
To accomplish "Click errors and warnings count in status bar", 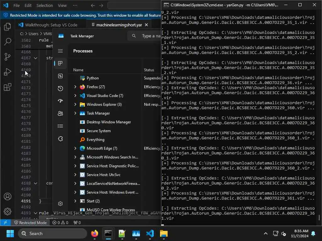I will (x=60, y=222).
